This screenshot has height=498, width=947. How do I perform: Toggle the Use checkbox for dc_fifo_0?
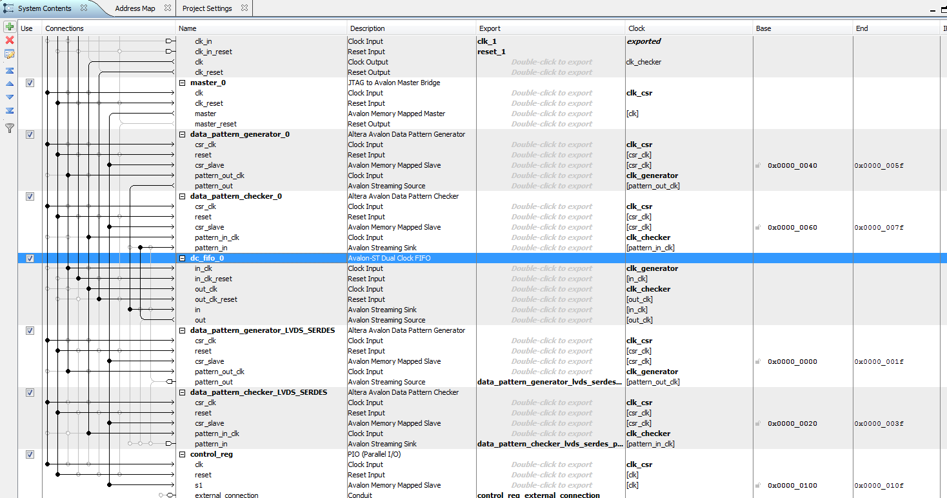(x=30, y=258)
